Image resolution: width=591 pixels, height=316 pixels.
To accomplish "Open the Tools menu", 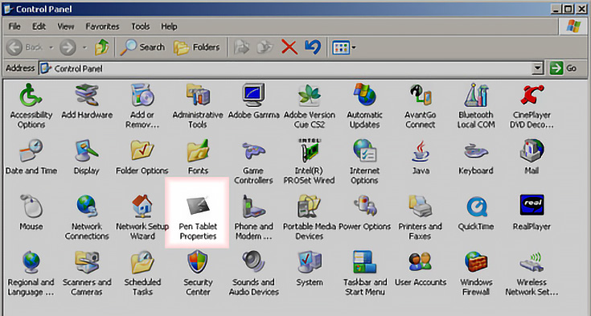I will 140,27.
